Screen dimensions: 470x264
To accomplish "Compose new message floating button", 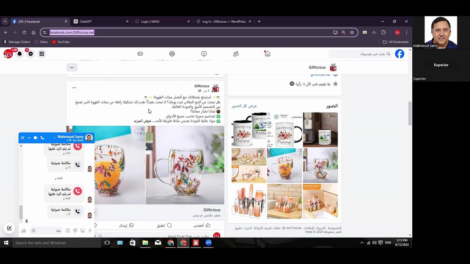I will pyautogui.click(x=9, y=228).
